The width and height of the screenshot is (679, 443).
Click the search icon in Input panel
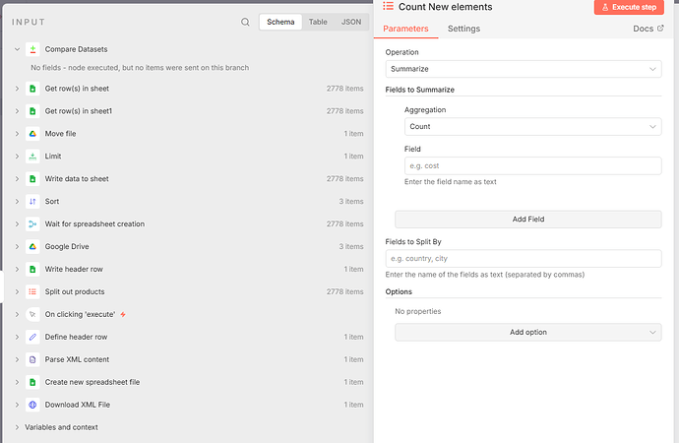245,22
